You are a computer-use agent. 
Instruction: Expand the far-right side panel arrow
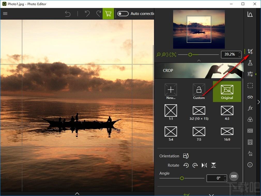[259, 102]
